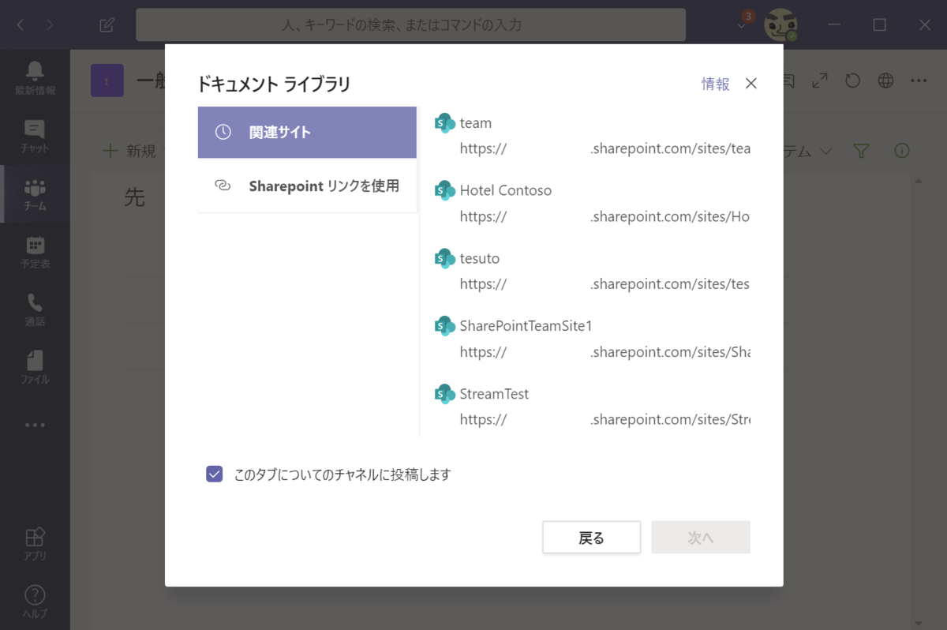This screenshot has width=947, height=630.
Task: Open Apps store icon in sidebar
Action: click(35, 544)
